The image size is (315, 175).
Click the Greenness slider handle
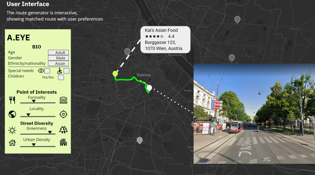[x=50, y=132]
